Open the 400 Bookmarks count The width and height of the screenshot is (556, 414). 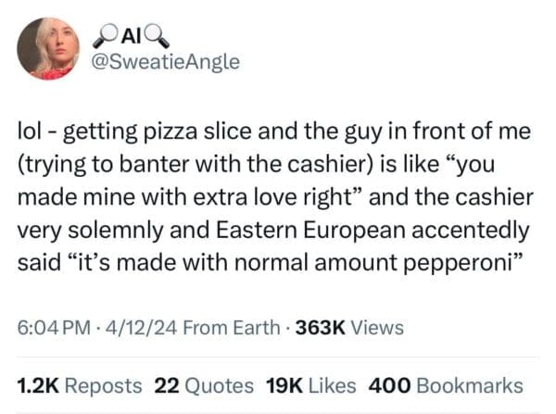(446, 384)
